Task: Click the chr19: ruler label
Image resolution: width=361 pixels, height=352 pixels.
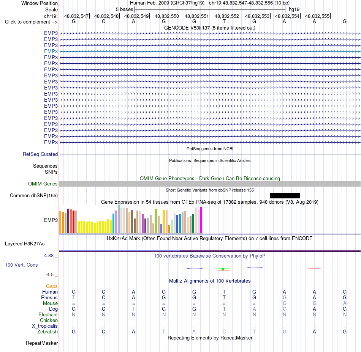Action: pos(51,16)
